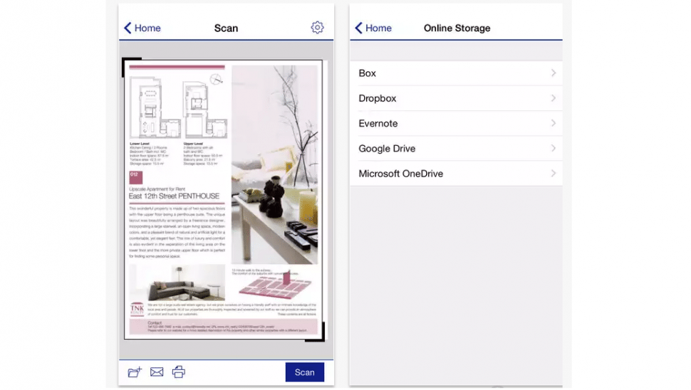Tap back arrow on Scan screen
This screenshot has height=390, width=691.
pyautogui.click(x=128, y=28)
